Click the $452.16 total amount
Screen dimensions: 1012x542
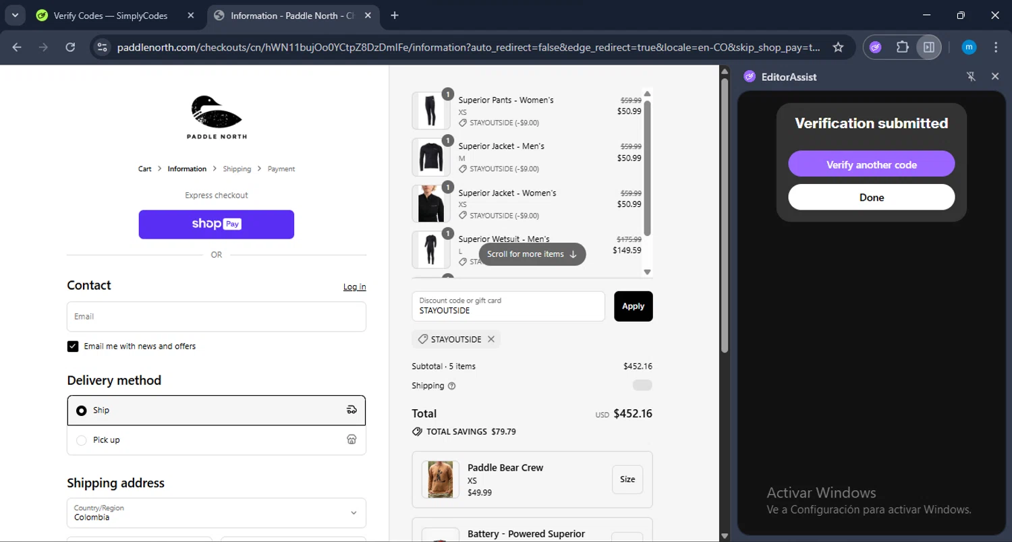pos(633,414)
